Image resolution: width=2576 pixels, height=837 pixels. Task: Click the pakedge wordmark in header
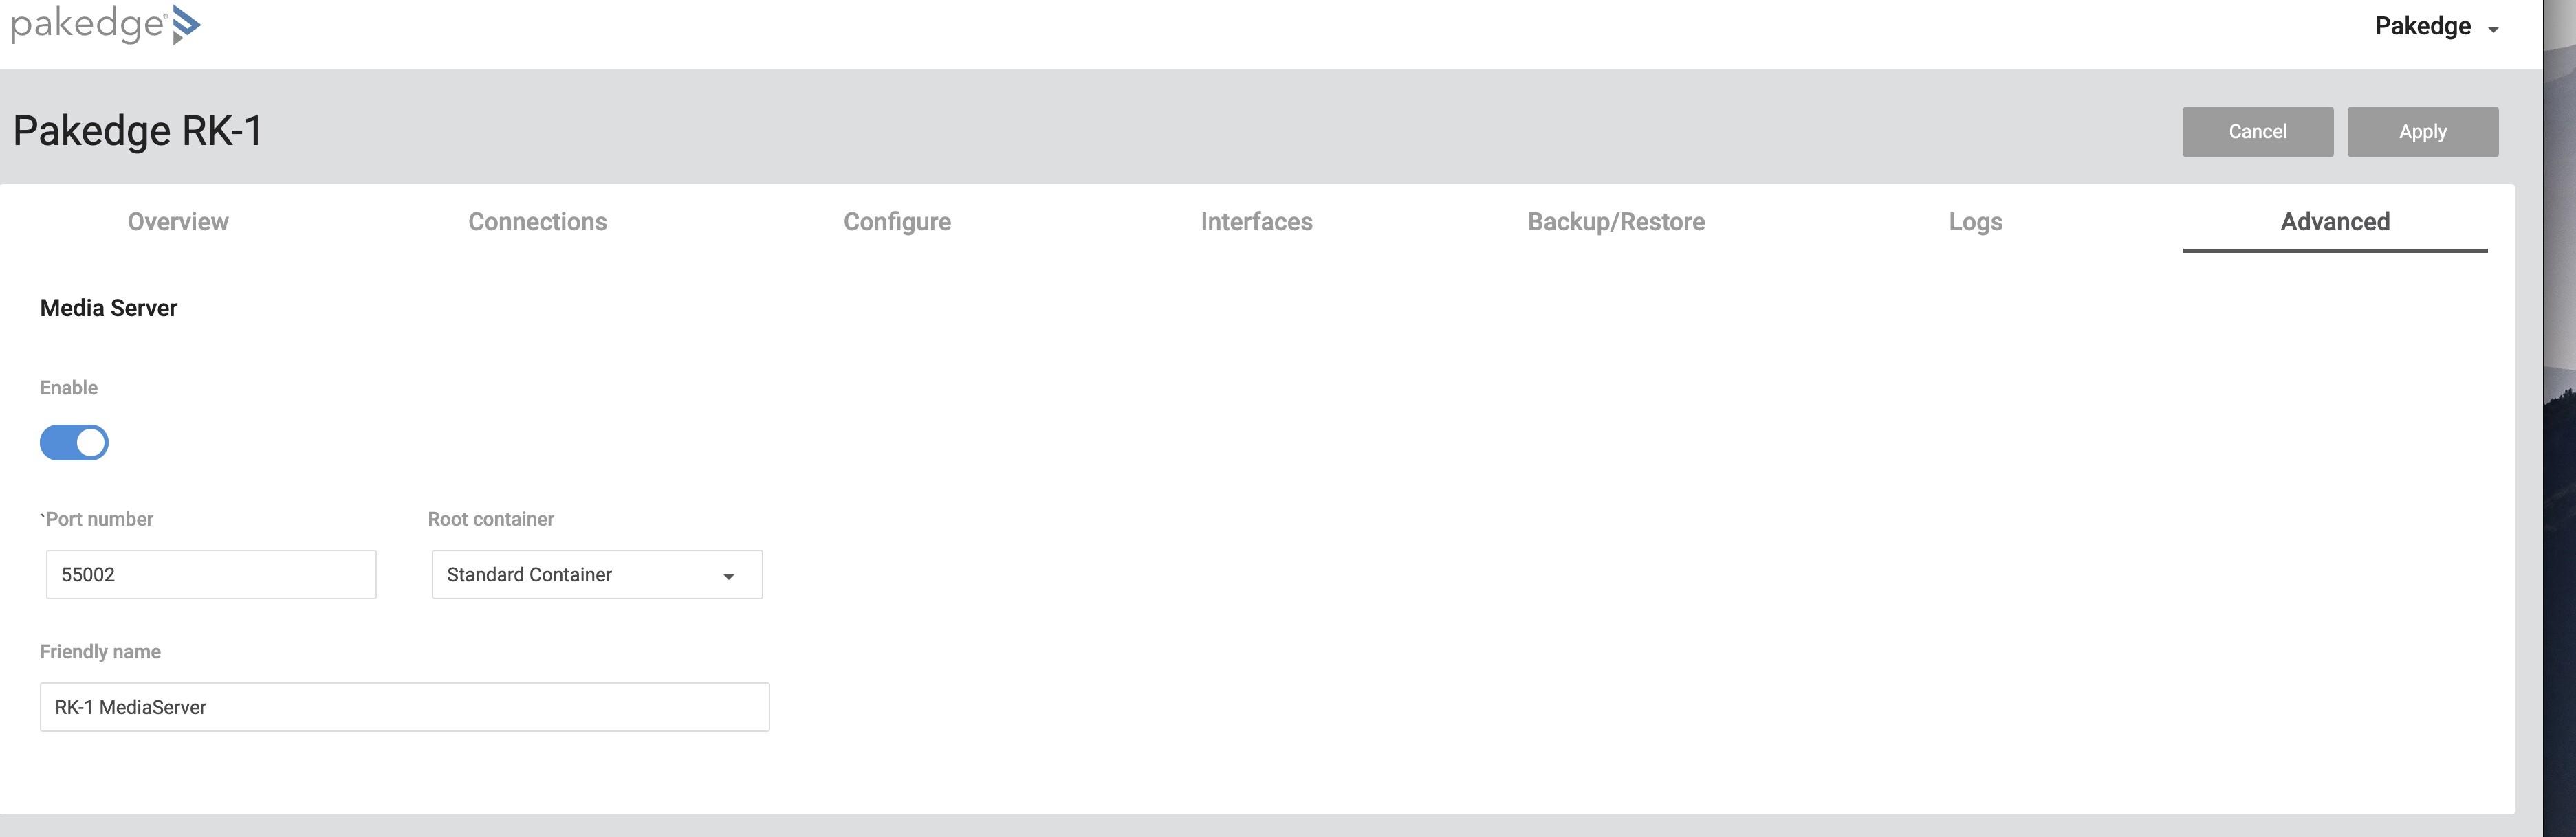click(x=89, y=24)
